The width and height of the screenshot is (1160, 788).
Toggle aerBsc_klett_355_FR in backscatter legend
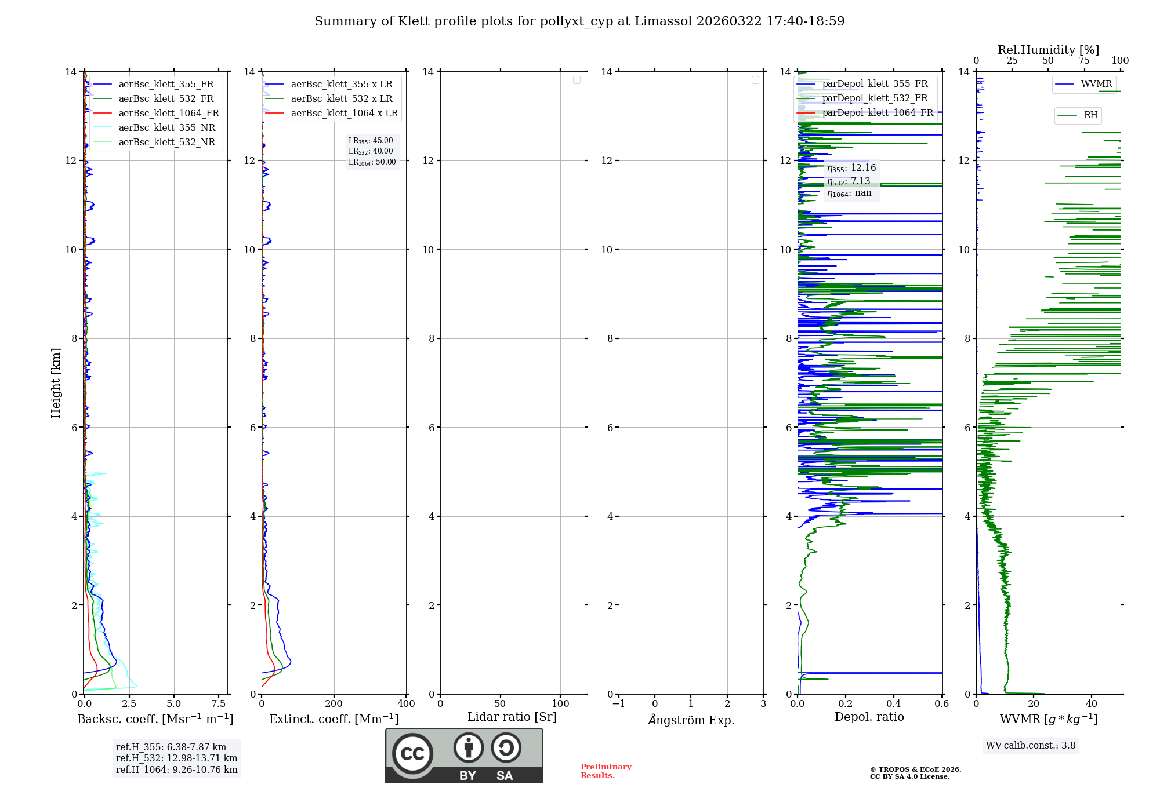[x=166, y=84]
